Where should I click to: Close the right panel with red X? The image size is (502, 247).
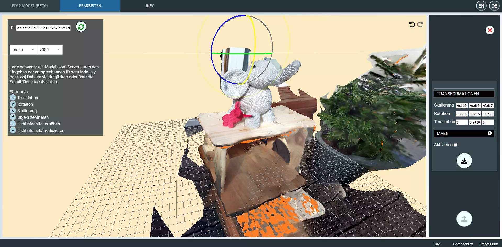coord(490,30)
